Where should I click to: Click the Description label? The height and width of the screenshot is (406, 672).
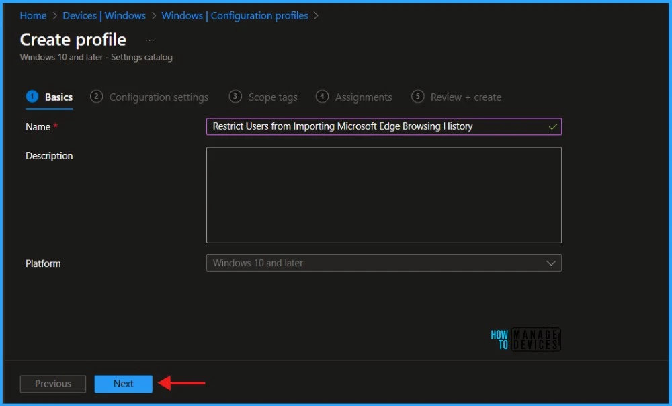click(x=49, y=156)
